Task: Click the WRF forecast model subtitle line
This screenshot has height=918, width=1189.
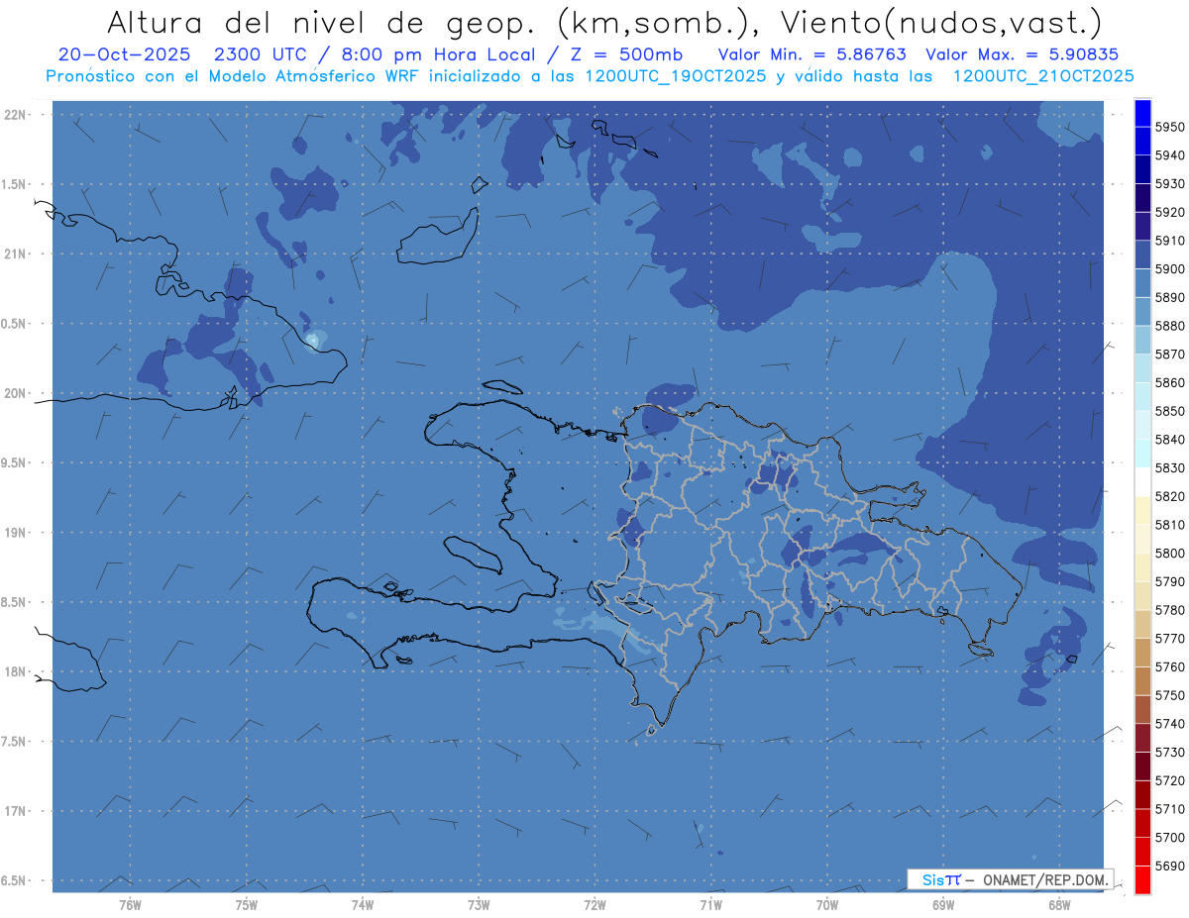Action: coord(590,75)
